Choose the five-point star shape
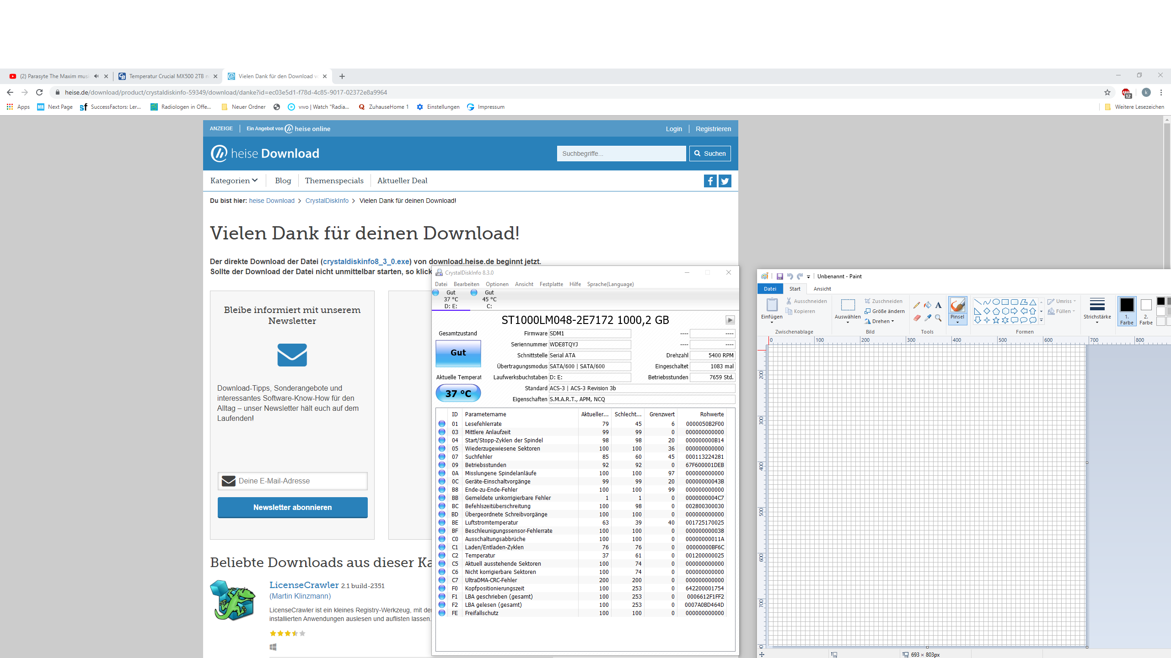 coord(996,320)
